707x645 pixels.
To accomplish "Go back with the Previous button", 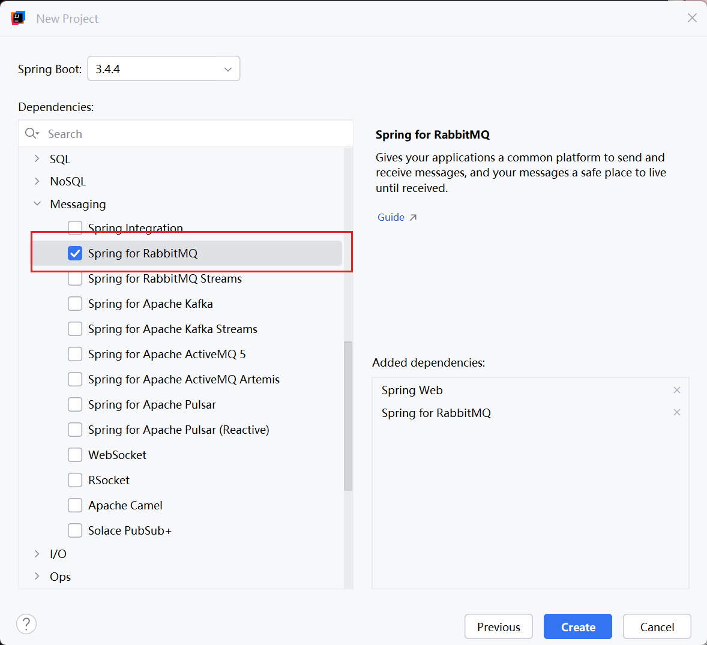I will click(x=498, y=626).
